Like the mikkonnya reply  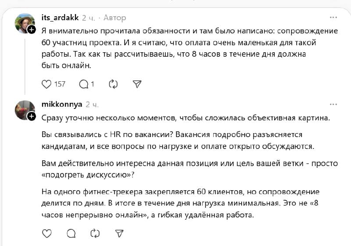click(47, 233)
